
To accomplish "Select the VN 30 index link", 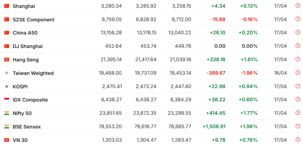I will tap(20, 140).
